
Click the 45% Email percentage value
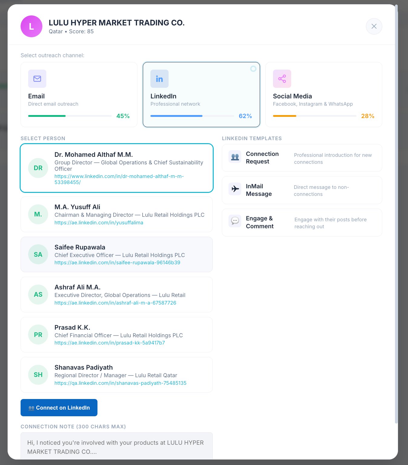point(123,116)
